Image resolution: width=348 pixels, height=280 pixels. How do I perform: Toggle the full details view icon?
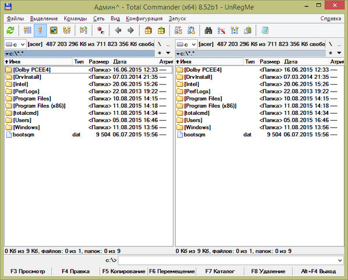(40, 30)
